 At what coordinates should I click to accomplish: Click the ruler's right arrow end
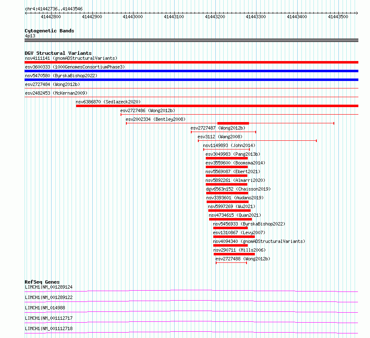pos(357,13)
